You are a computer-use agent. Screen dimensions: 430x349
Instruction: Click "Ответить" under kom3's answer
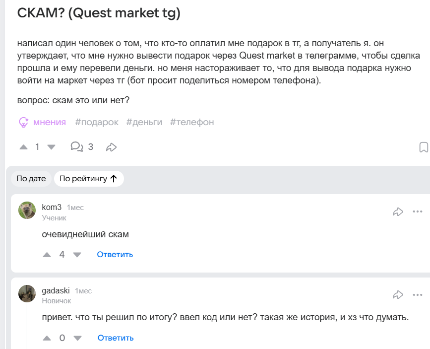115,255
